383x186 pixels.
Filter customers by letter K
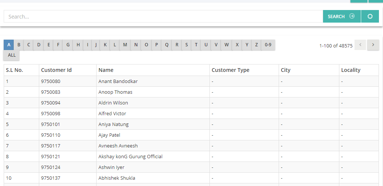click(x=105, y=45)
